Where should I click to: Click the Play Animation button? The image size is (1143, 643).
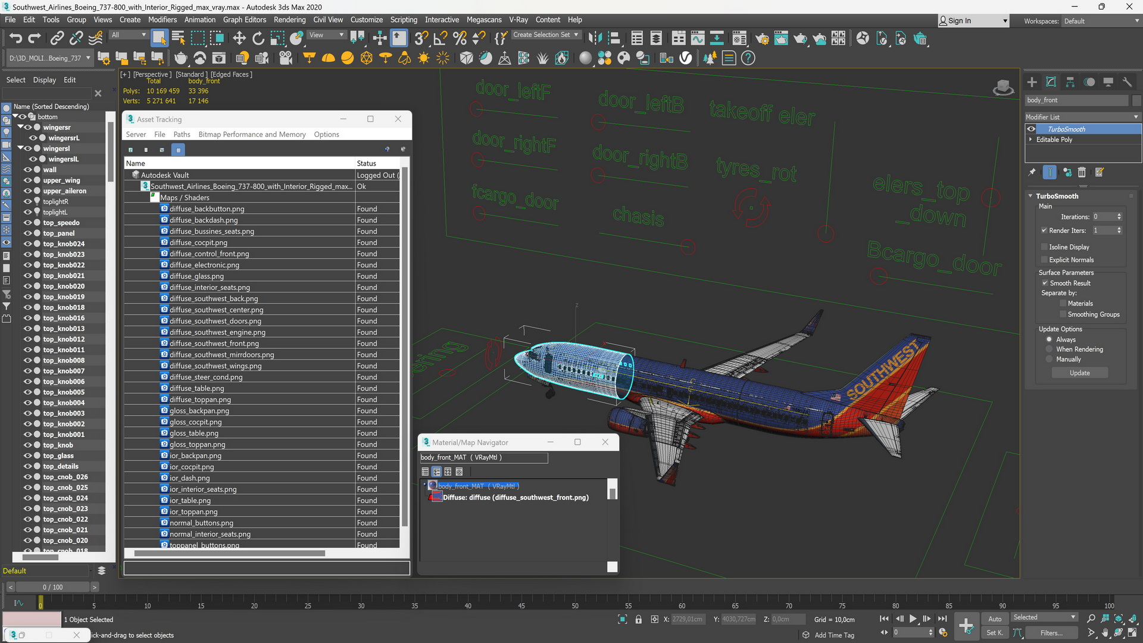913,619
